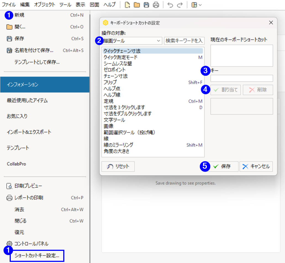Select ショートカットキー設定 menu entry
This screenshot has width=285, height=263.
[37, 256]
